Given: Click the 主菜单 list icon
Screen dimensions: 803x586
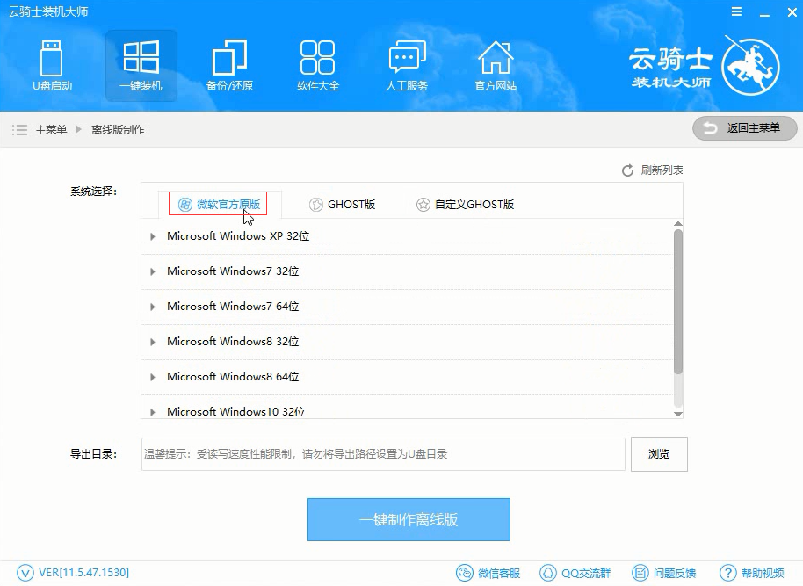Looking at the screenshot, I should 19,130.
